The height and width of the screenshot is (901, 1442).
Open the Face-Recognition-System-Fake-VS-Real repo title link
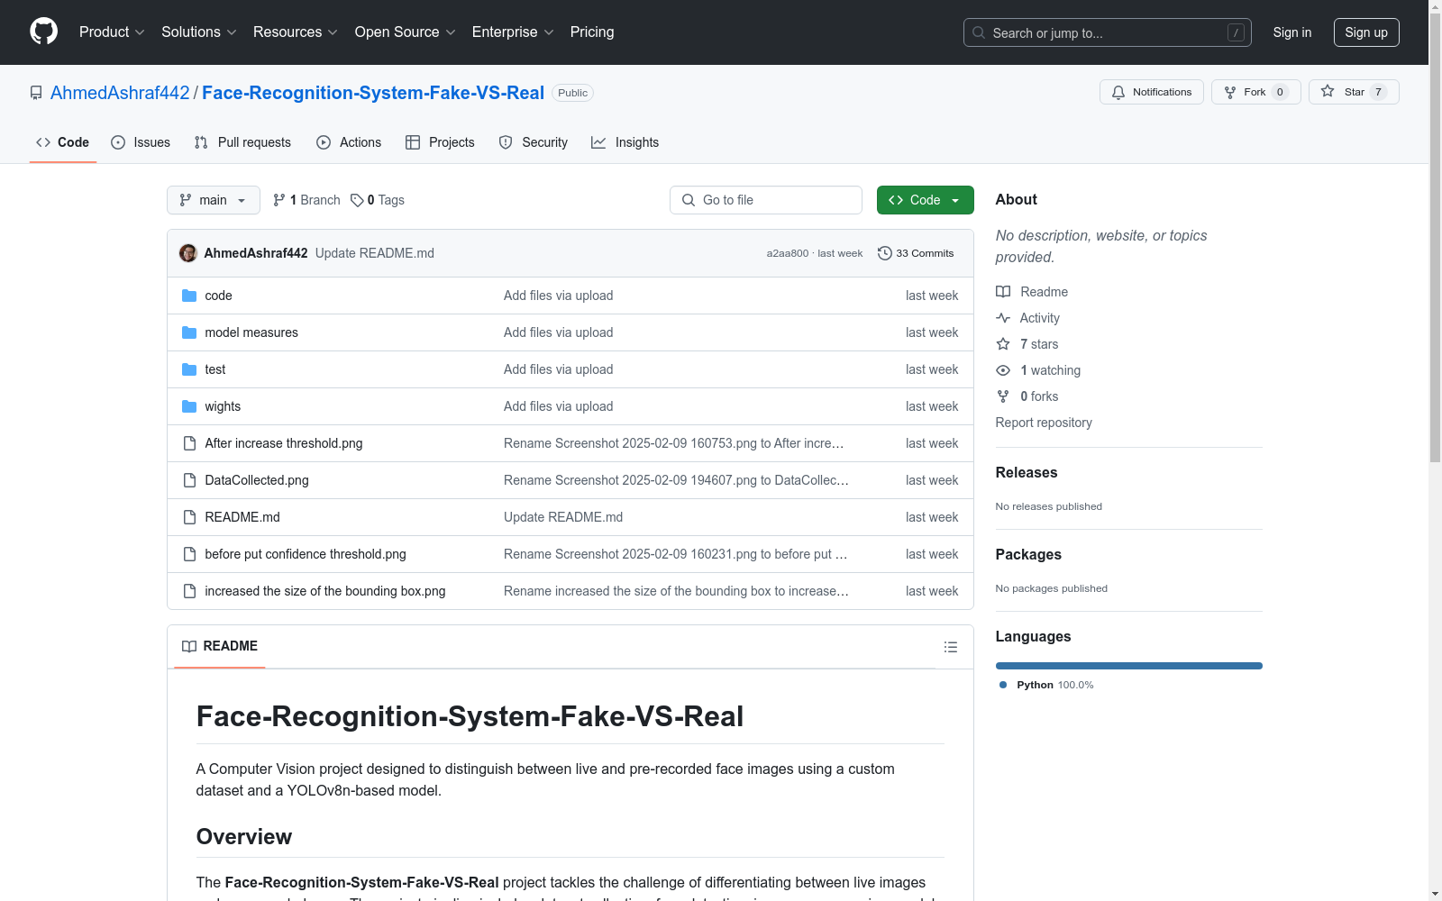click(x=373, y=93)
